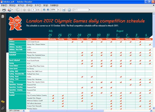Show the Comments panel icon
Image resolution: width=155 pixels, height=112 pixels.
[3, 102]
